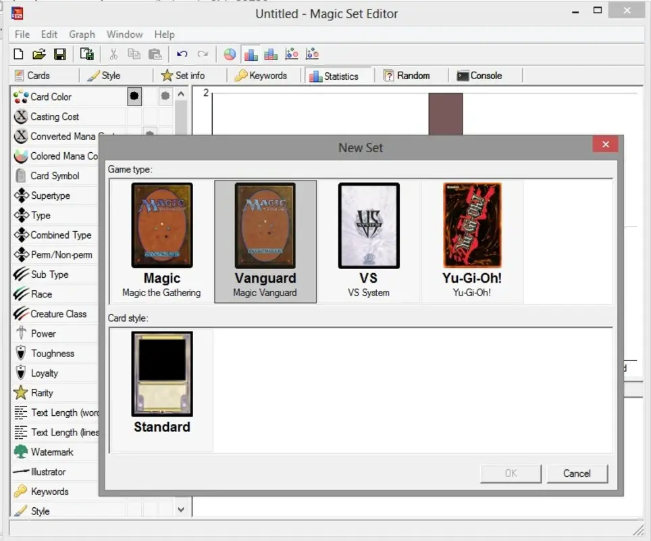Screen dimensions: 651x541
Task: Confirm selection with the OK button
Action: pyautogui.click(x=510, y=473)
